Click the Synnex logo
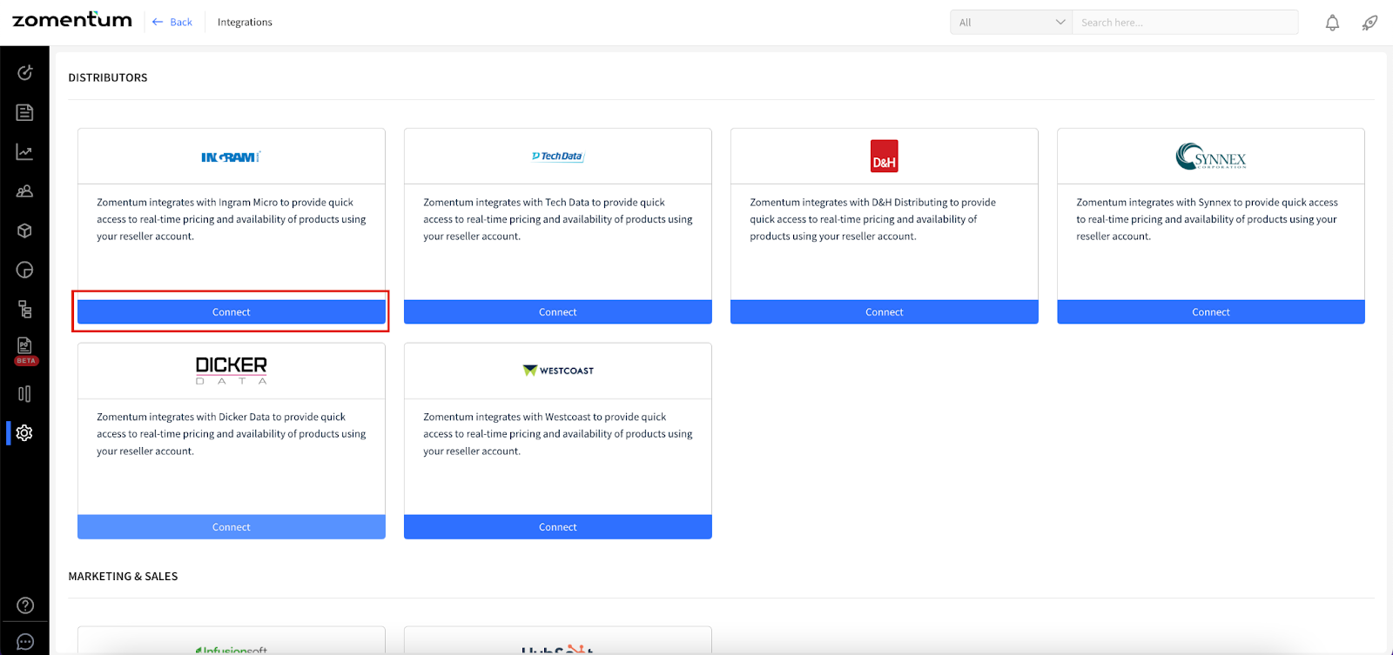Image resolution: width=1393 pixels, height=655 pixels. (x=1211, y=157)
